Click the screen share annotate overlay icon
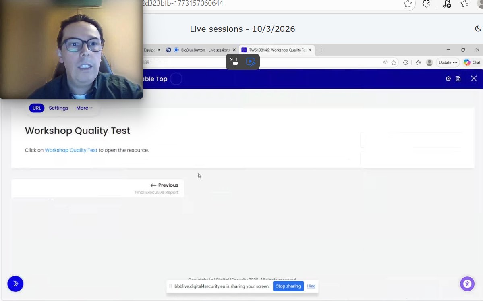Viewport: 483px width, 301px height. click(251, 62)
